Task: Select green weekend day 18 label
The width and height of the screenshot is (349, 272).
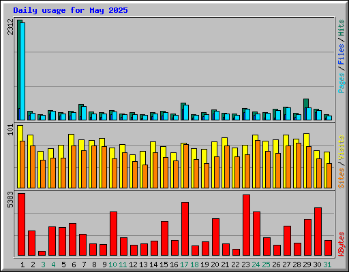Action: 194,265
